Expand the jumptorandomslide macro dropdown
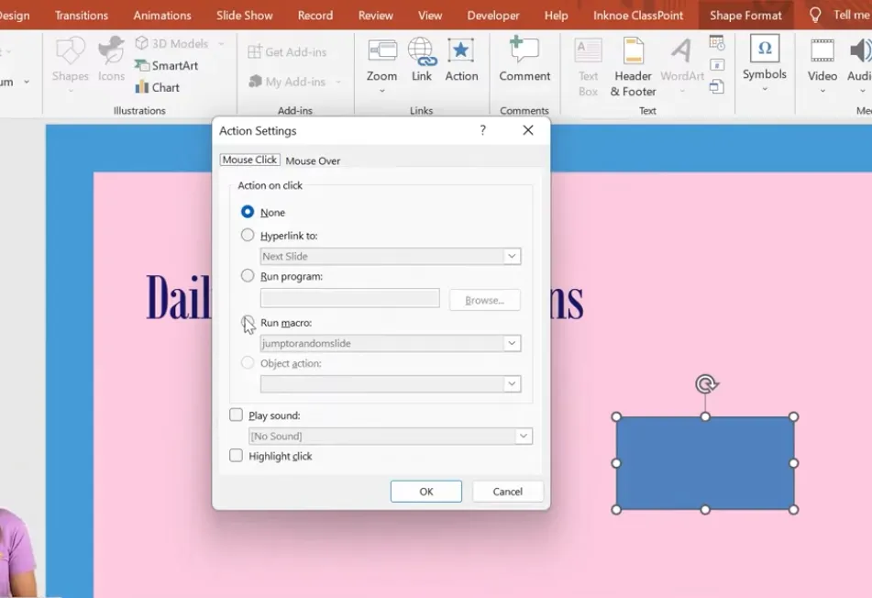 [512, 343]
